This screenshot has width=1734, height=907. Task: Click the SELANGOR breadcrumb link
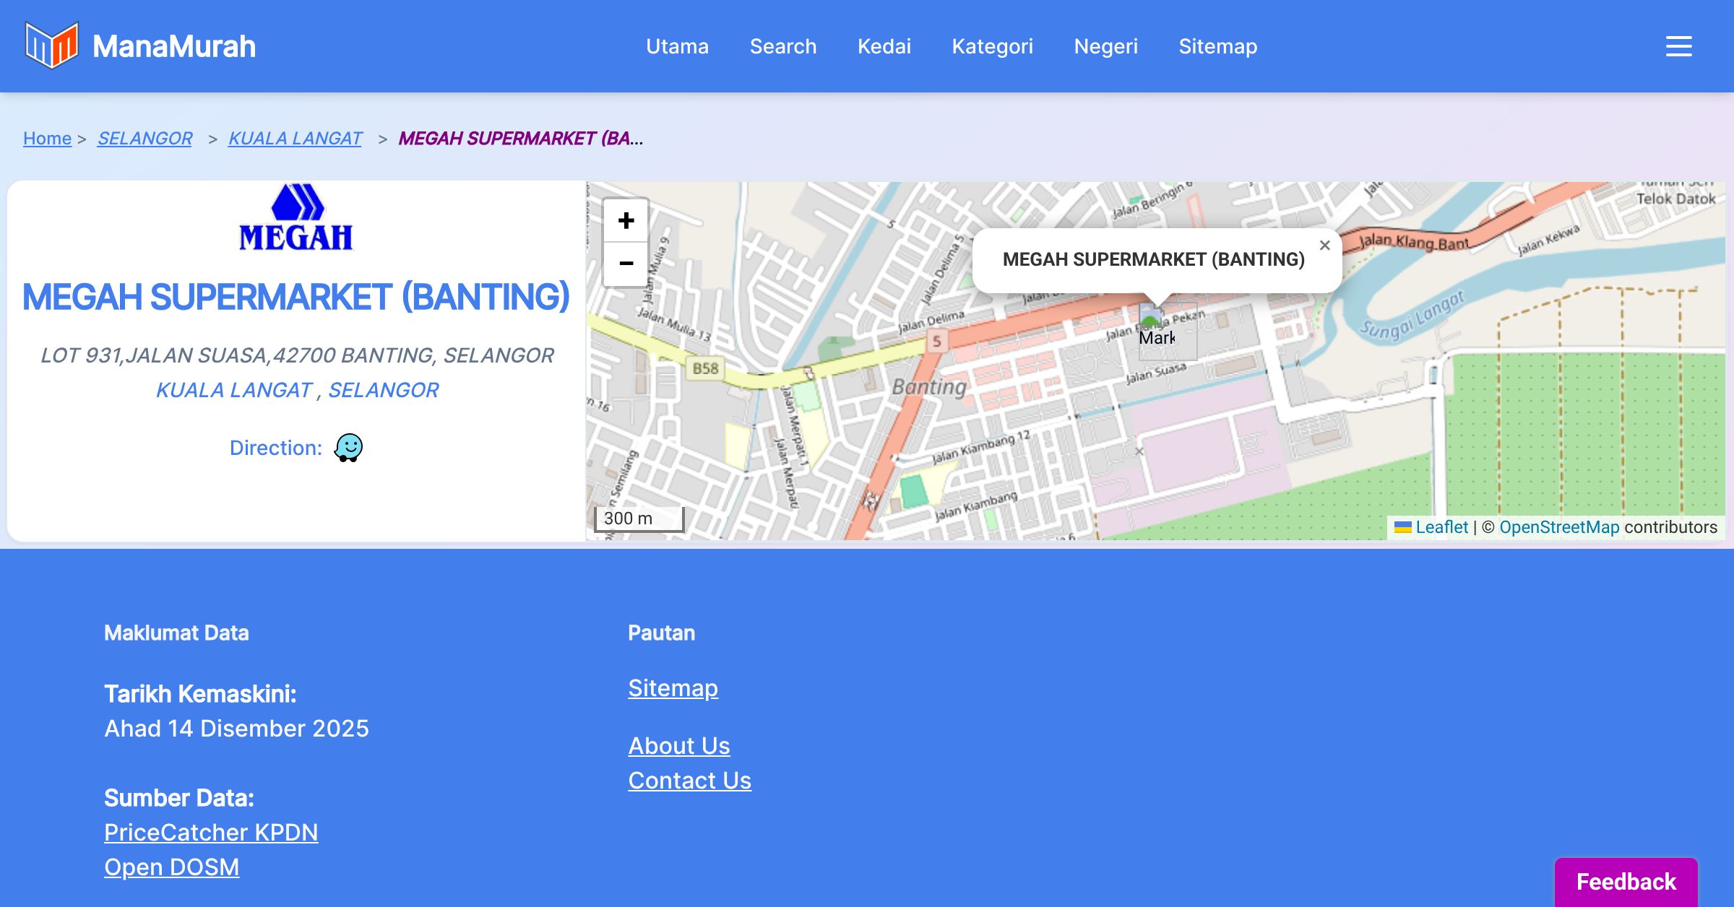(x=144, y=138)
